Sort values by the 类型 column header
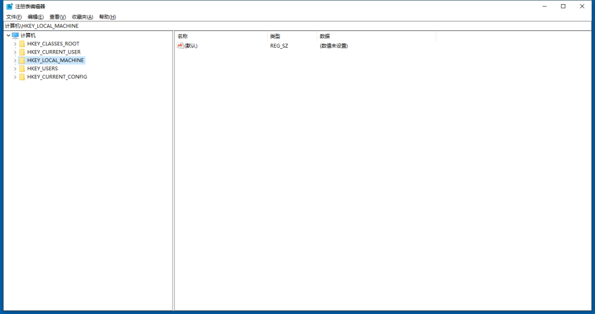Viewport: 595px width, 314px height. [292, 37]
